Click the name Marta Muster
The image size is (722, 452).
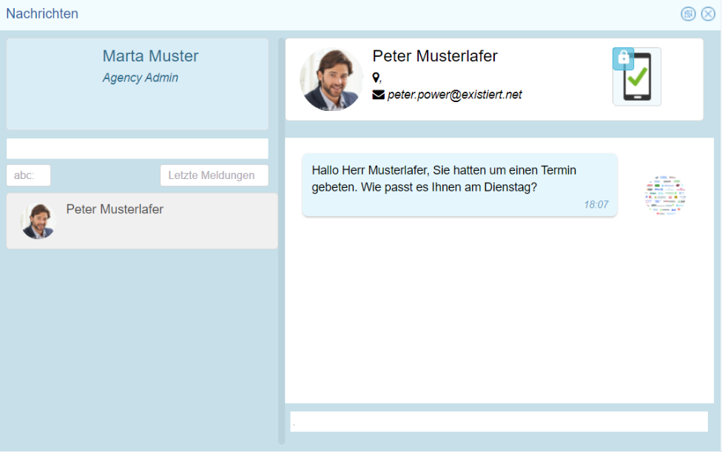coord(151,56)
